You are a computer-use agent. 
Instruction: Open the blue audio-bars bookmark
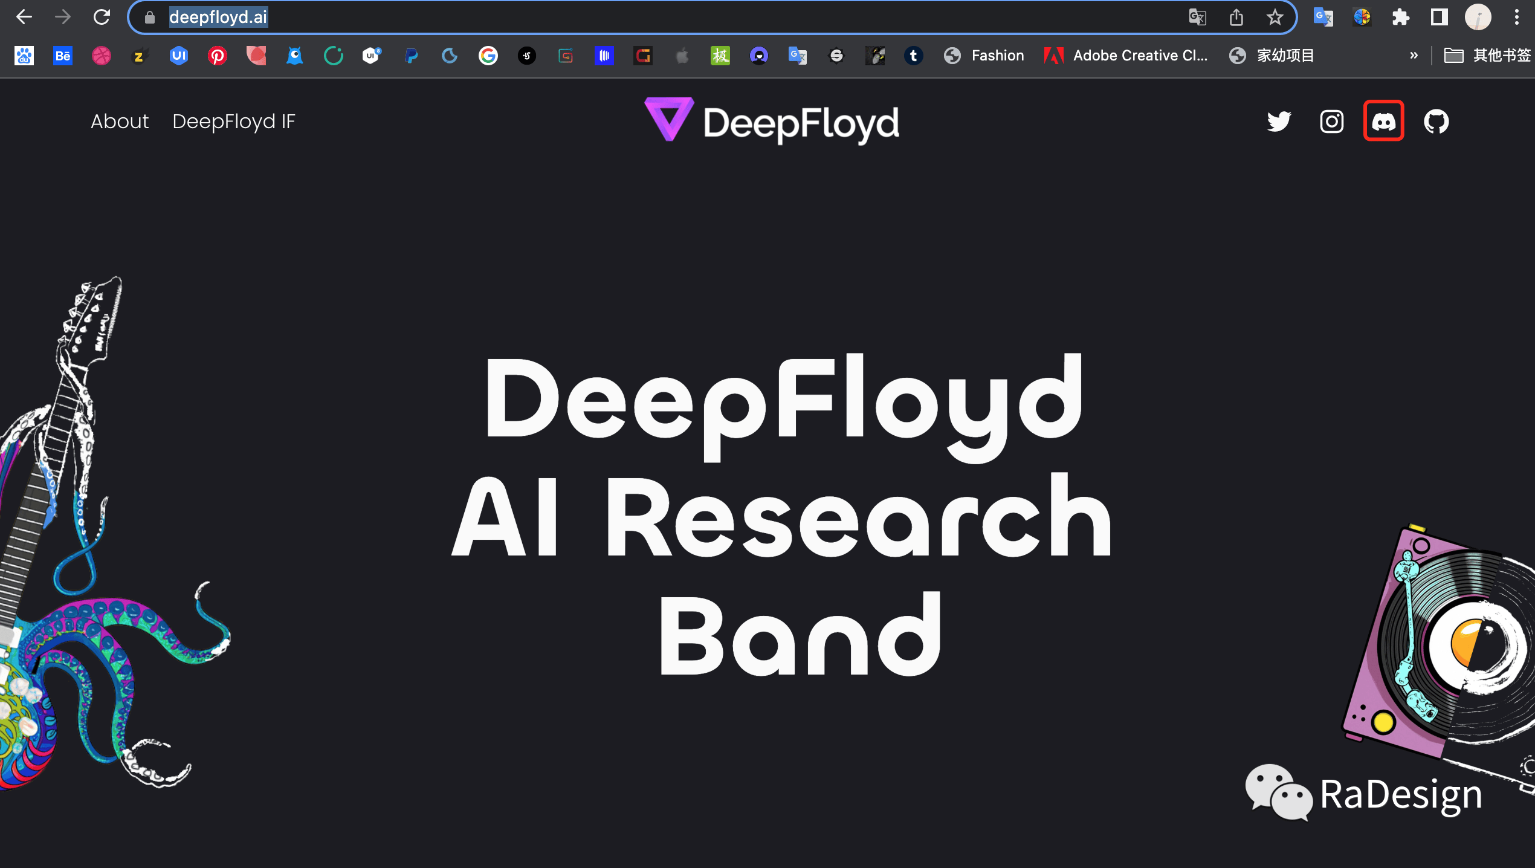click(x=604, y=56)
